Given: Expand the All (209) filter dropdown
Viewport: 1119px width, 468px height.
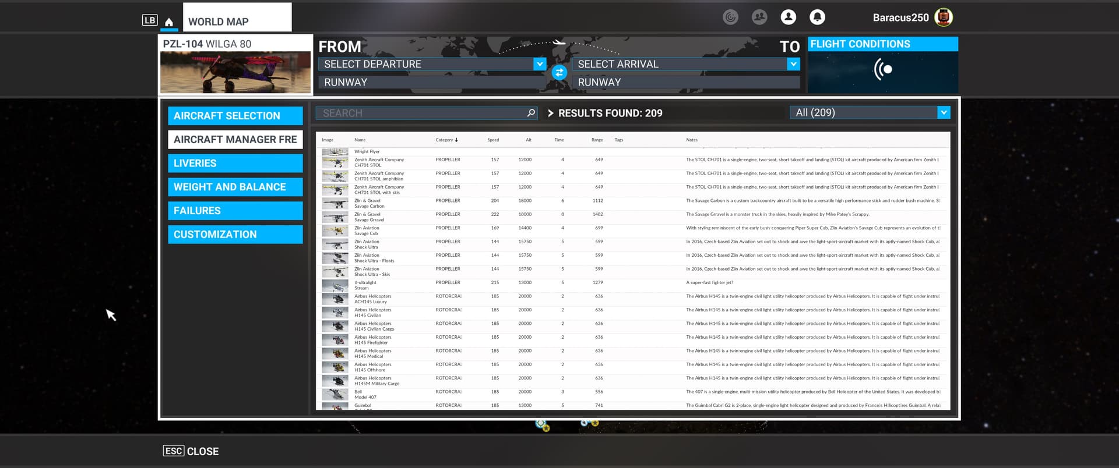Looking at the screenshot, I should (870, 112).
